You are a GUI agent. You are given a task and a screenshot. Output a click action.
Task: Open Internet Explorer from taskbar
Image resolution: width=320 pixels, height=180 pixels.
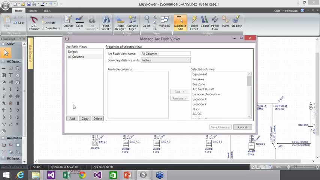tap(20, 175)
